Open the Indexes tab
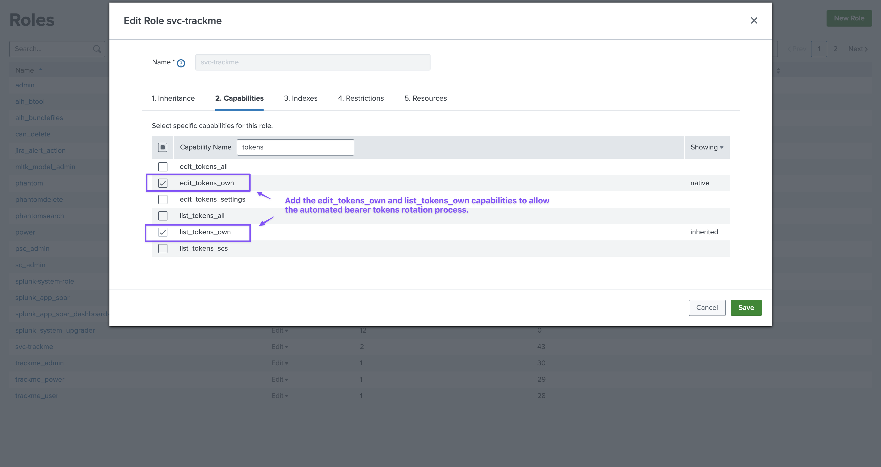The height and width of the screenshot is (467, 881). point(301,98)
